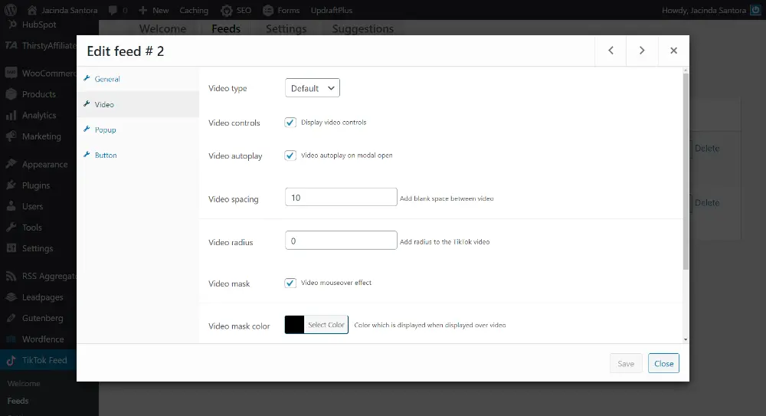Switch to the Popup settings tab

coord(105,130)
